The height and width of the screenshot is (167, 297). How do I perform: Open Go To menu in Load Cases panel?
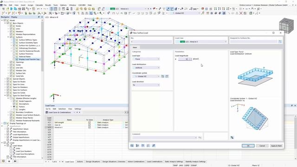pyautogui.click(x=48, y=109)
